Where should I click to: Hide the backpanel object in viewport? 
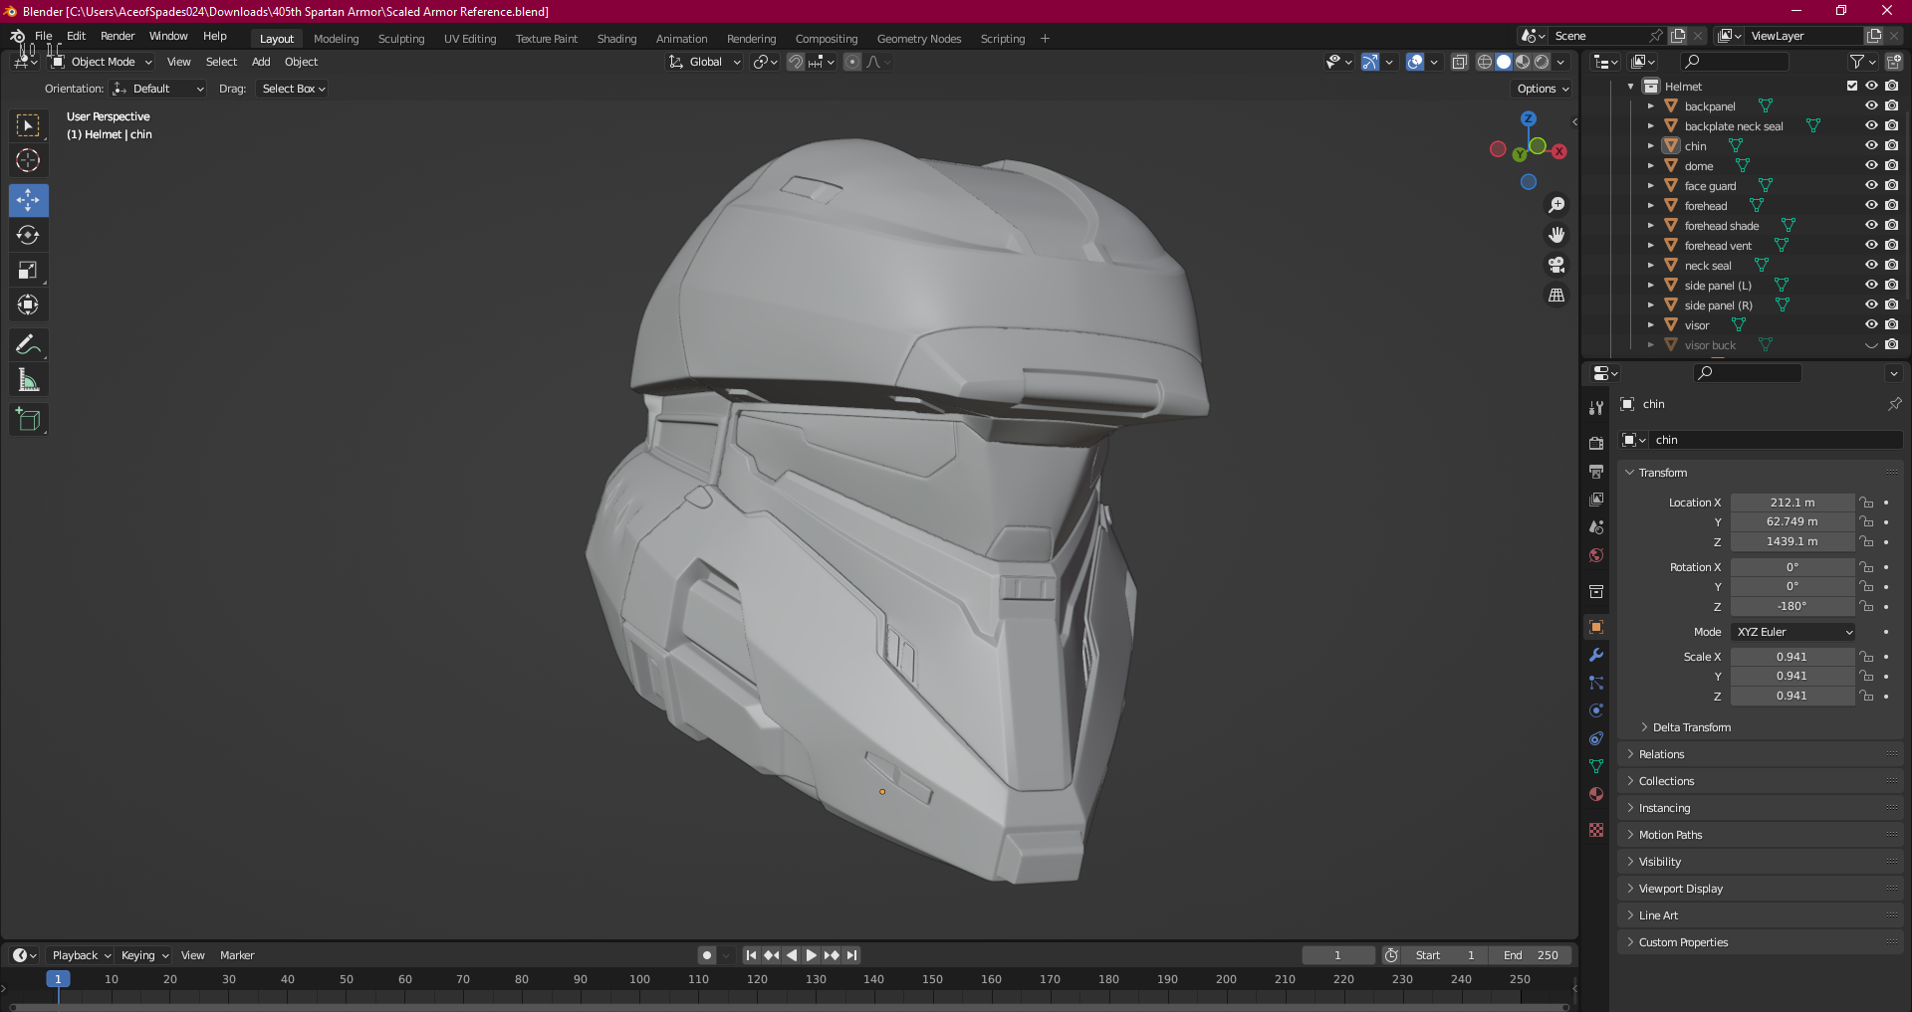pos(1871,105)
